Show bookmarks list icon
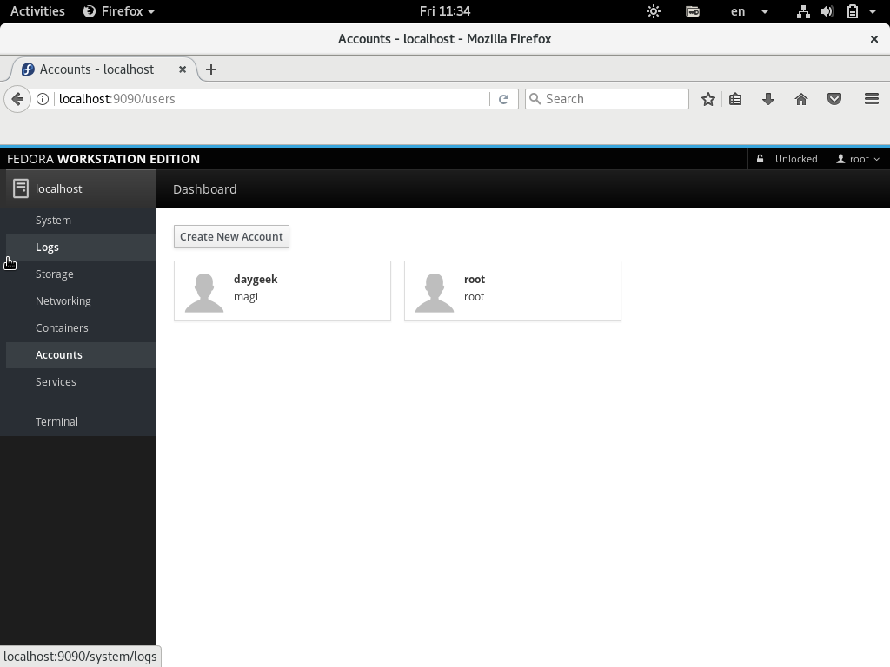Image resolution: width=890 pixels, height=667 pixels. click(x=735, y=99)
